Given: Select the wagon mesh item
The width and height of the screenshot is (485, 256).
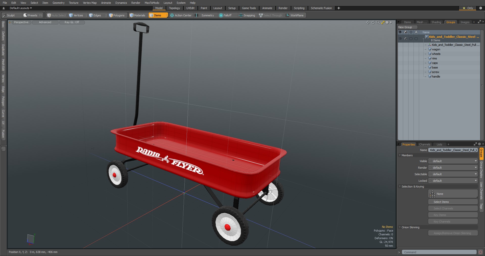Looking at the screenshot, I should click(436, 49).
